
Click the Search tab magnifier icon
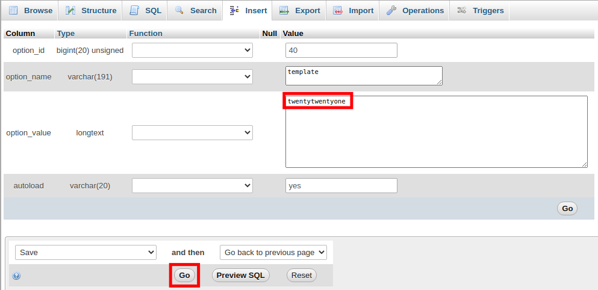(x=179, y=10)
